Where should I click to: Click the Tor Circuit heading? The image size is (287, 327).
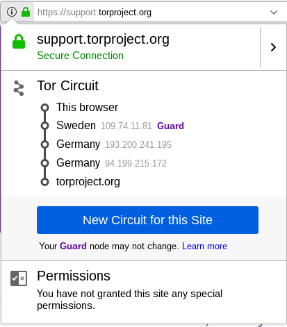[x=67, y=85]
